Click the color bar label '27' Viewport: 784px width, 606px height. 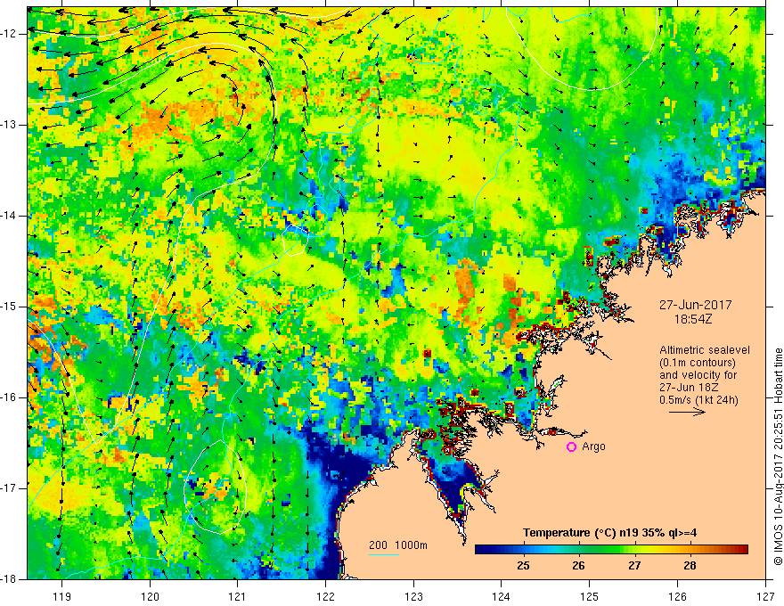[x=634, y=566]
